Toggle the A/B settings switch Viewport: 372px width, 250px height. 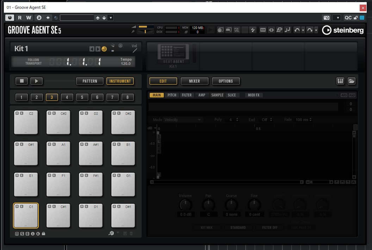(x=39, y=18)
